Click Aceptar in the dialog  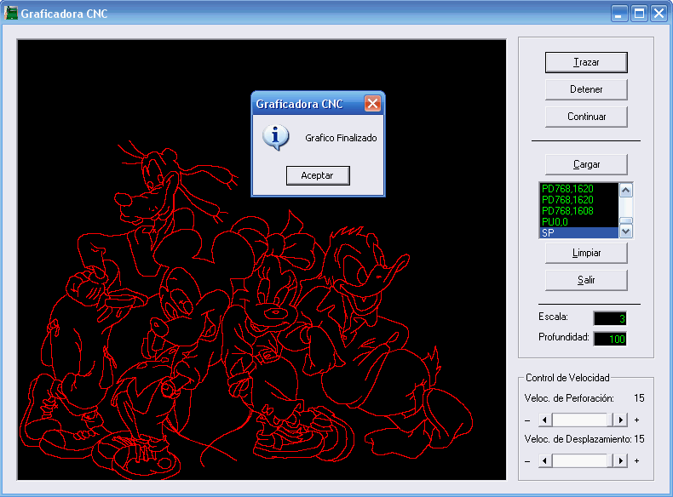click(317, 175)
